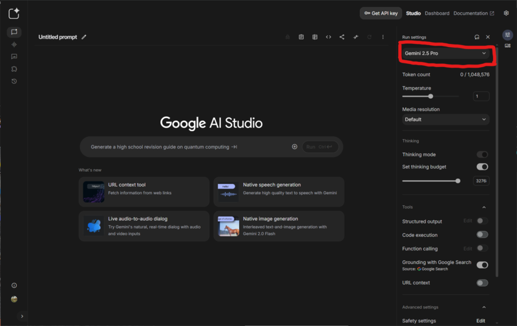Open the Generate media sidebar icon
517x326 pixels.
click(14, 57)
